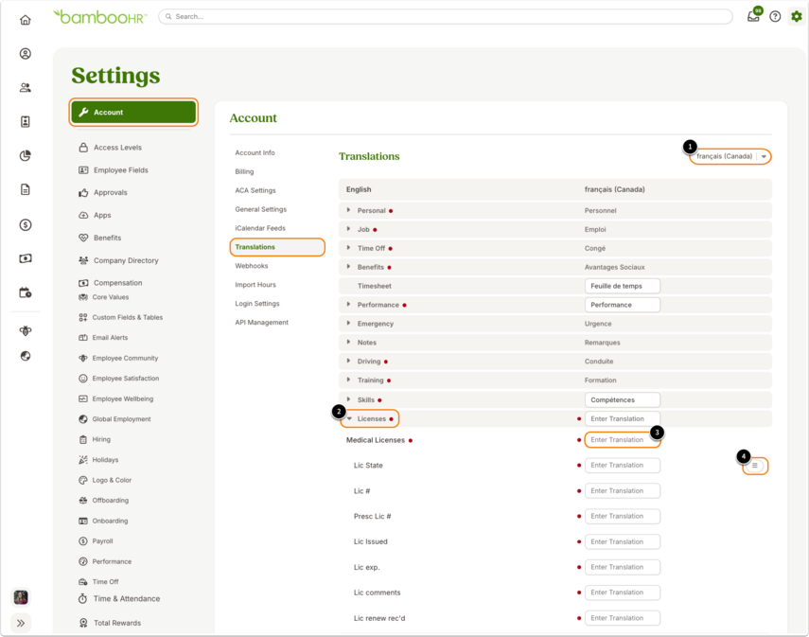
Task: Click the Search field at top
Action: pyautogui.click(x=446, y=16)
